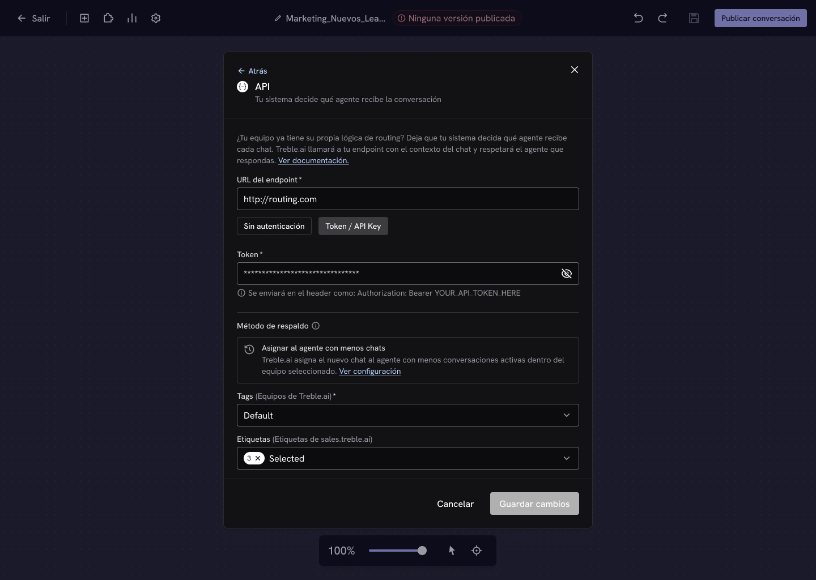Screen dimensions: 816x580
Task: Click the history clock icon in fallback card
Action: point(249,349)
